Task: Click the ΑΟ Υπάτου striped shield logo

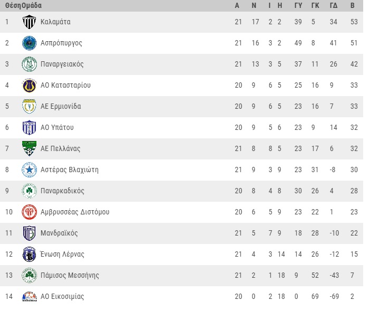Action: point(29,128)
